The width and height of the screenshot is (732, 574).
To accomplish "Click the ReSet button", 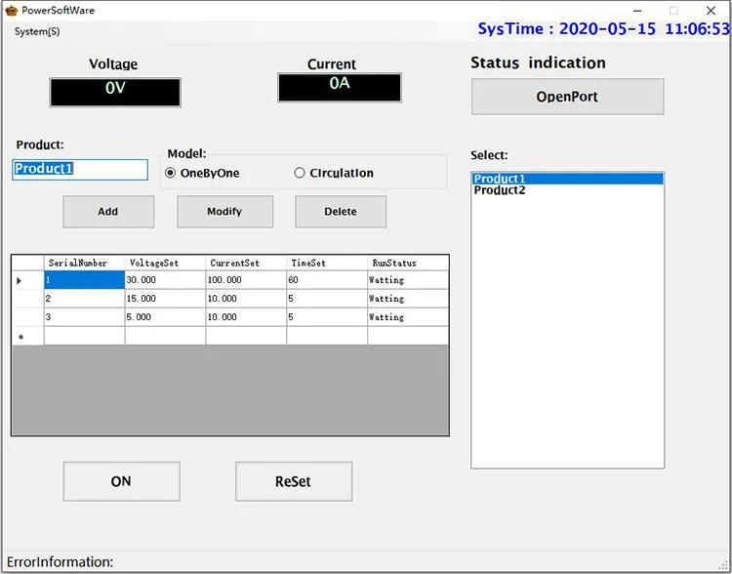I will click(293, 481).
